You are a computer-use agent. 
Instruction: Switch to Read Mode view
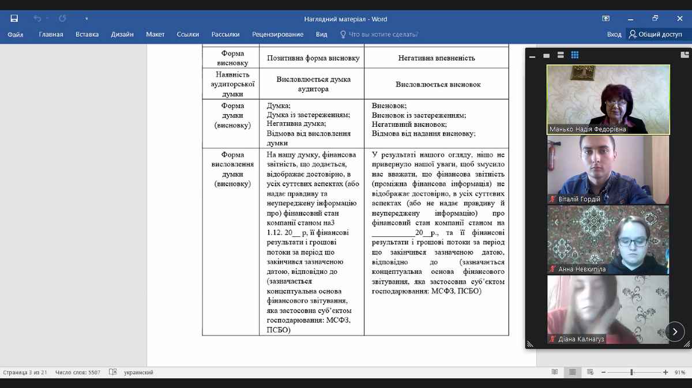[555, 372]
